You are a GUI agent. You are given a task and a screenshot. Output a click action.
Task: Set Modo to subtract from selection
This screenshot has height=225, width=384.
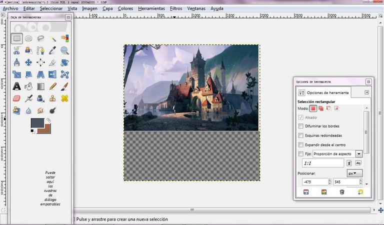click(328, 108)
